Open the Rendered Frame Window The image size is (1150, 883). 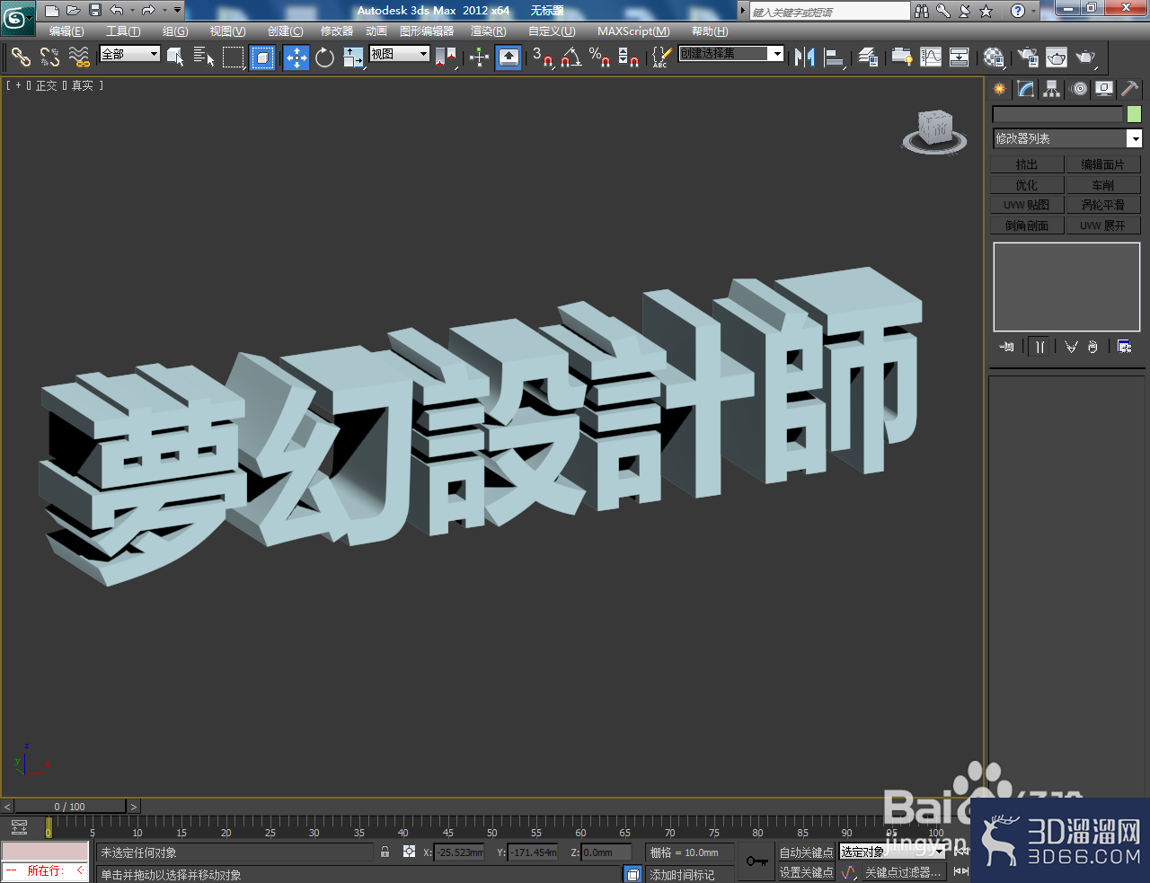[1057, 57]
